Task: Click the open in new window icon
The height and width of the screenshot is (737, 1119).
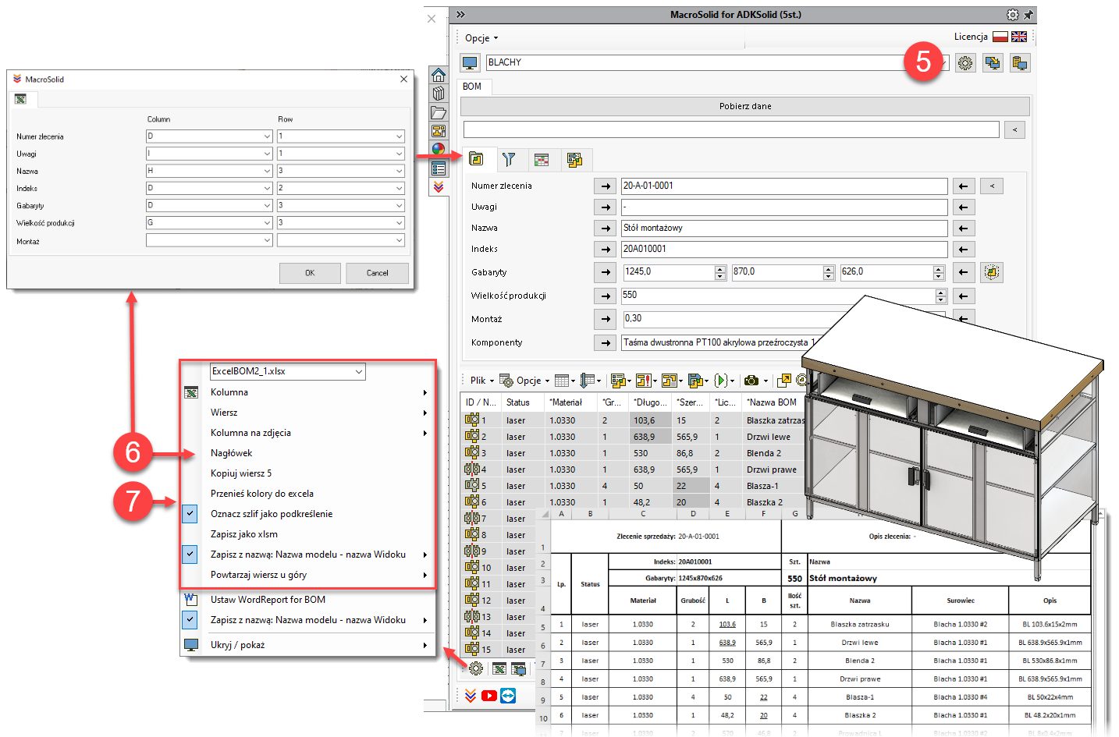Action: point(783,381)
